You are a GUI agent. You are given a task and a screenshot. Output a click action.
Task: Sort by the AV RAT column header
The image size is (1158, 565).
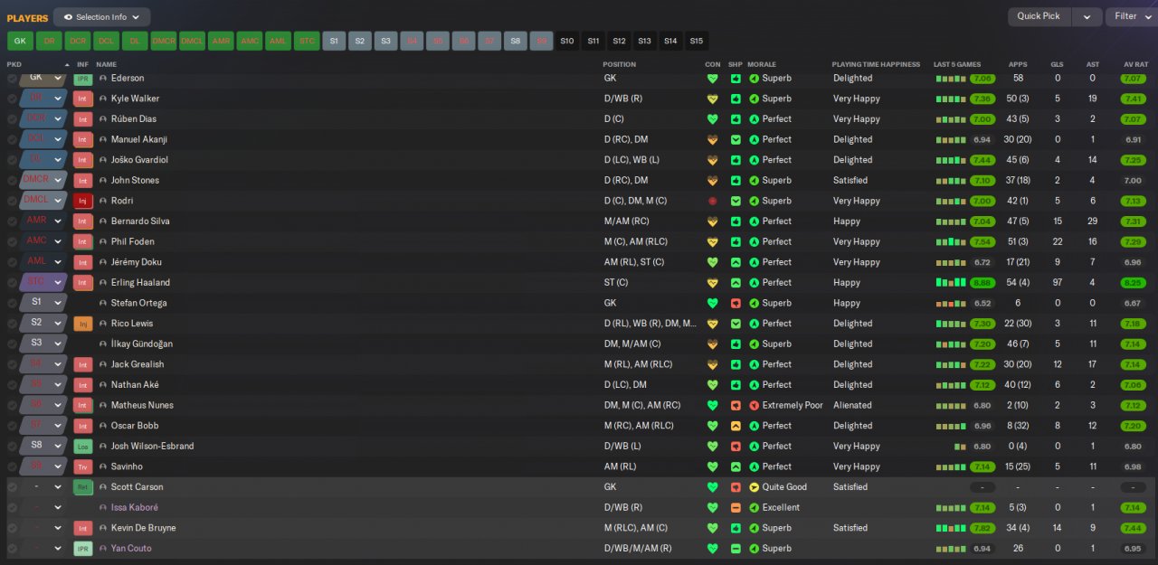(x=1135, y=64)
